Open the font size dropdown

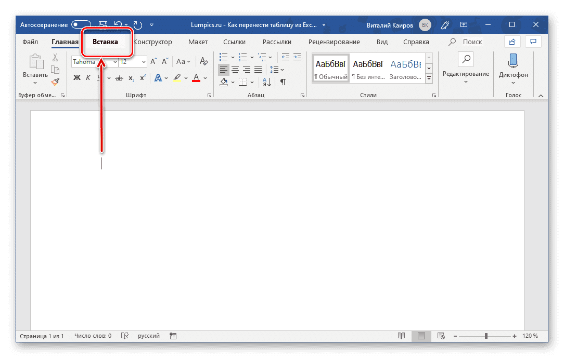coord(144,61)
